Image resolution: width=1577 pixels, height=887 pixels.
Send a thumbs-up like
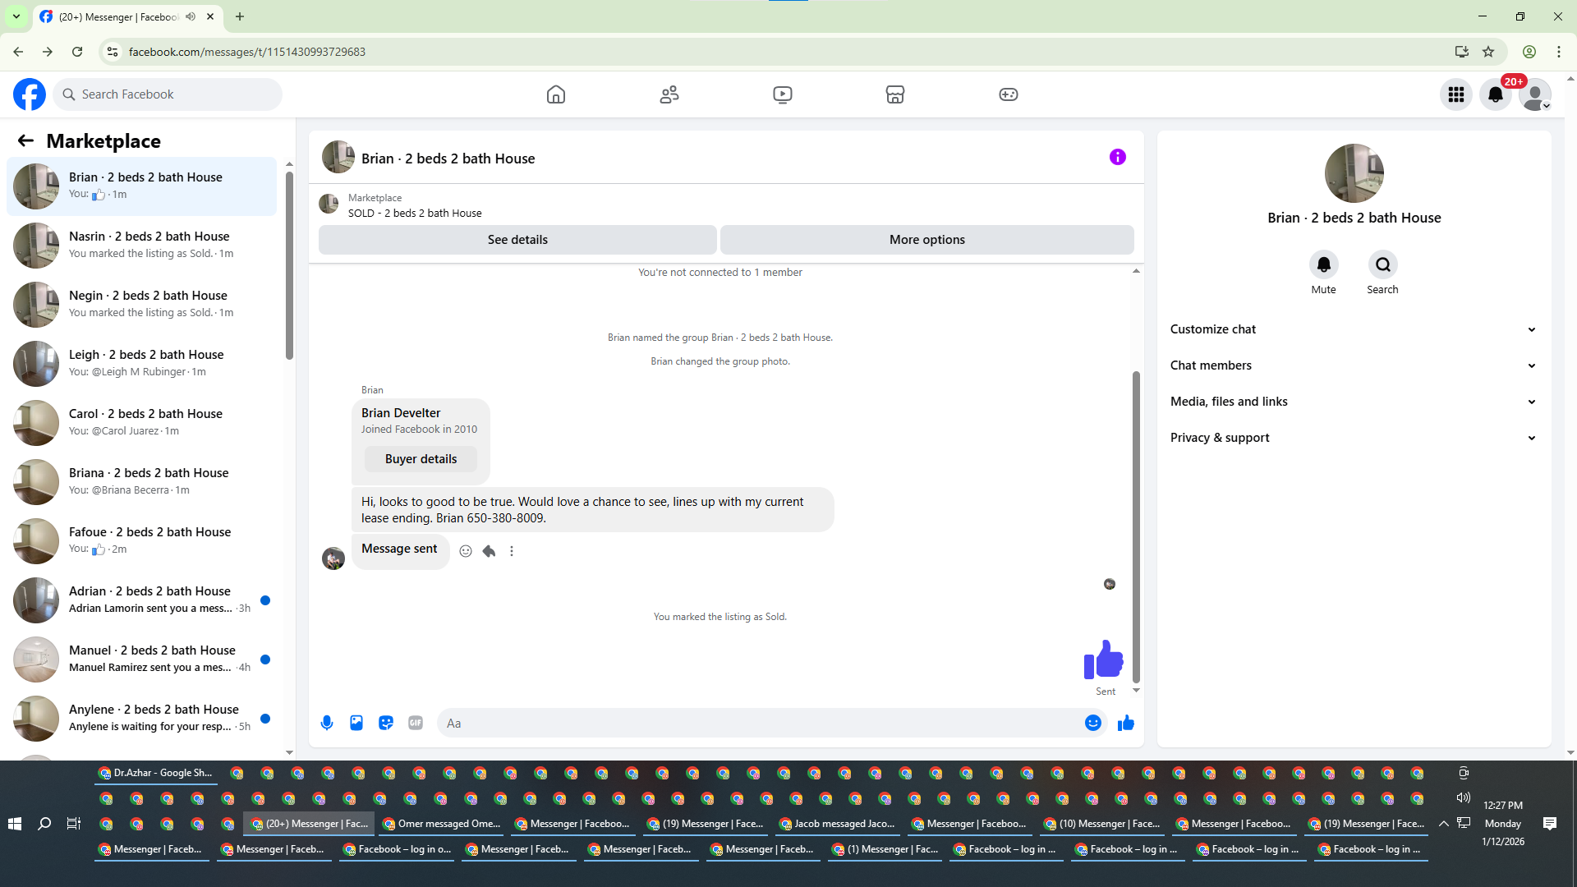[1125, 723]
